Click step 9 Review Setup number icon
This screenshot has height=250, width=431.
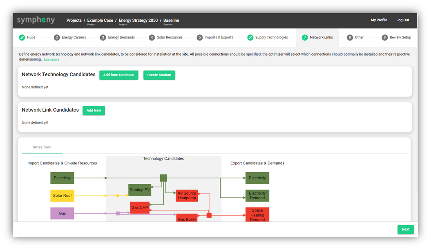click(384, 38)
